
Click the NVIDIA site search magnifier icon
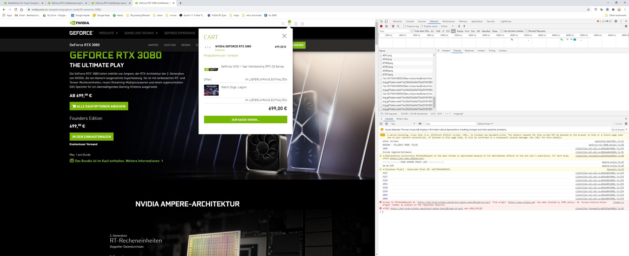pyautogui.click(x=283, y=24)
